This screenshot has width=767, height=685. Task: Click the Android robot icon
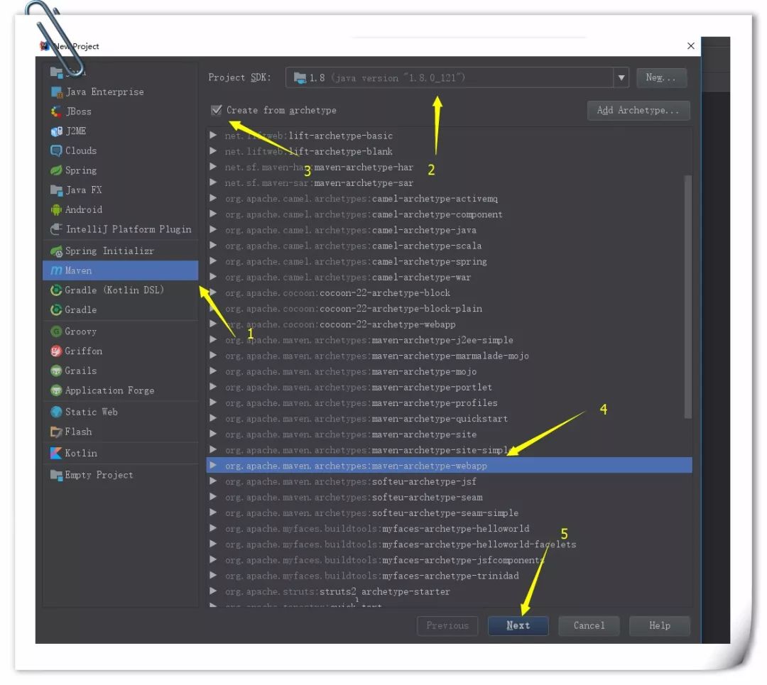click(56, 209)
